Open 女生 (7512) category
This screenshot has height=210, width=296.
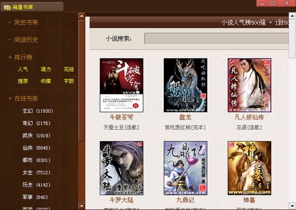click(37, 173)
